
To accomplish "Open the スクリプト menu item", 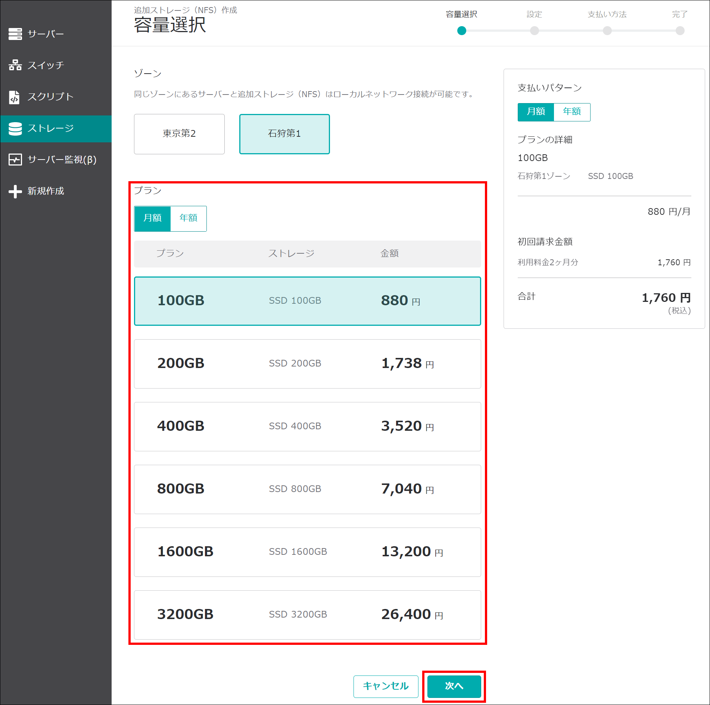I will point(50,97).
